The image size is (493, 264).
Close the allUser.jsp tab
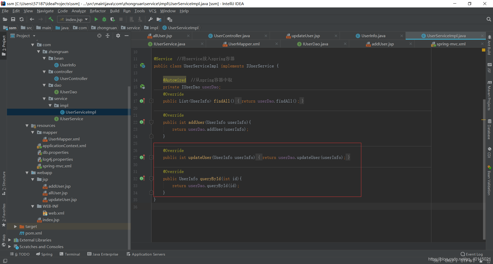(x=188, y=36)
